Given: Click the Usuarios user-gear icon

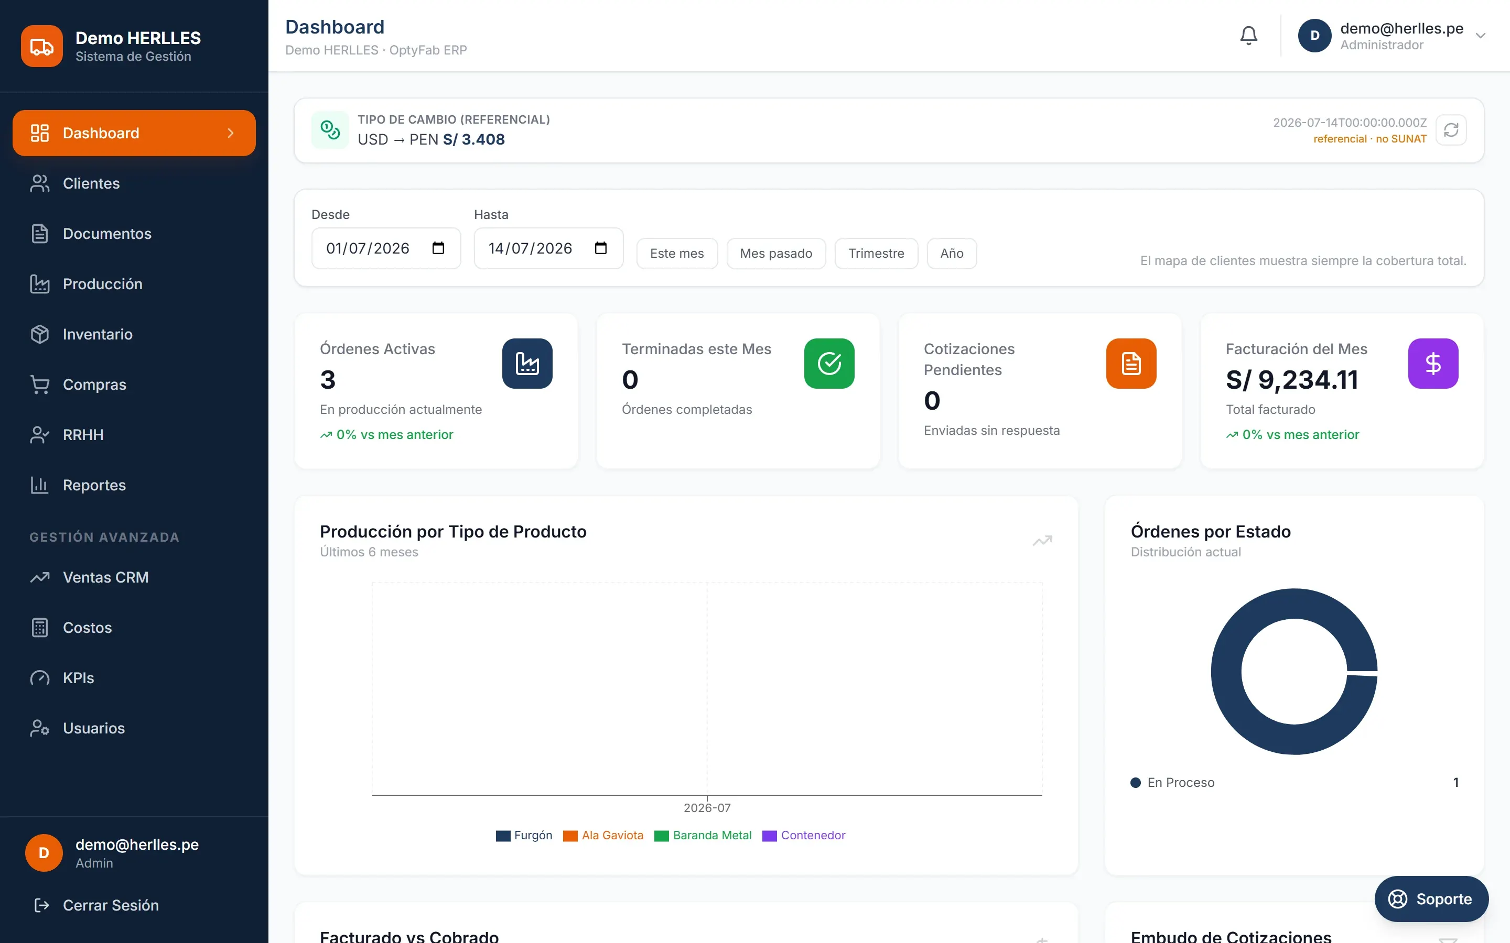Looking at the screenshot, I should click(40, 728).
